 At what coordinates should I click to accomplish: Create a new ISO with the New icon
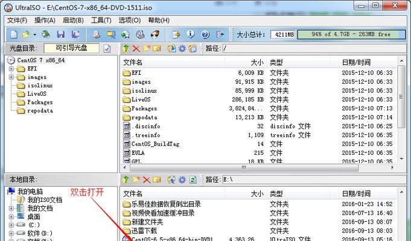click(x=14, y=34)
